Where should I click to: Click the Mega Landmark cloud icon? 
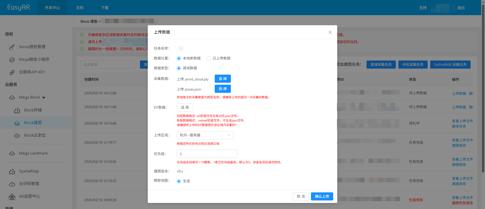(12, 154)
